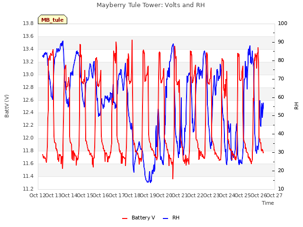Click the 12.6 voltage axis label
This screenshot has height=227, width=303.
click(28, 100)
